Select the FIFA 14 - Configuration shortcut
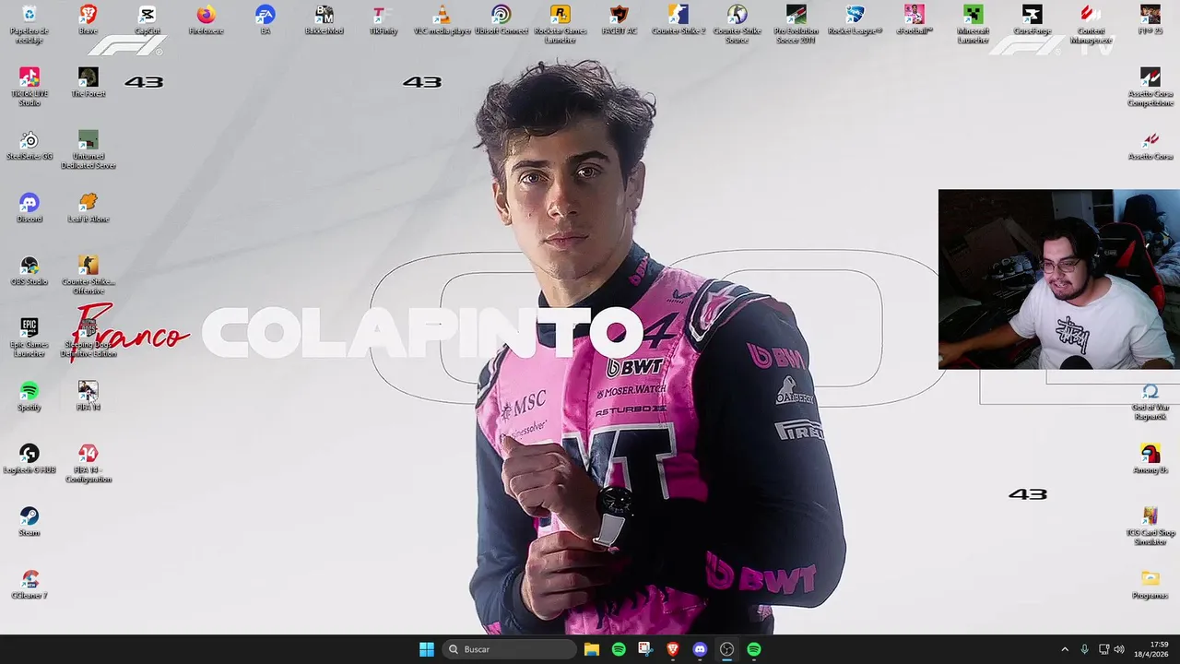 coord(88,463)
